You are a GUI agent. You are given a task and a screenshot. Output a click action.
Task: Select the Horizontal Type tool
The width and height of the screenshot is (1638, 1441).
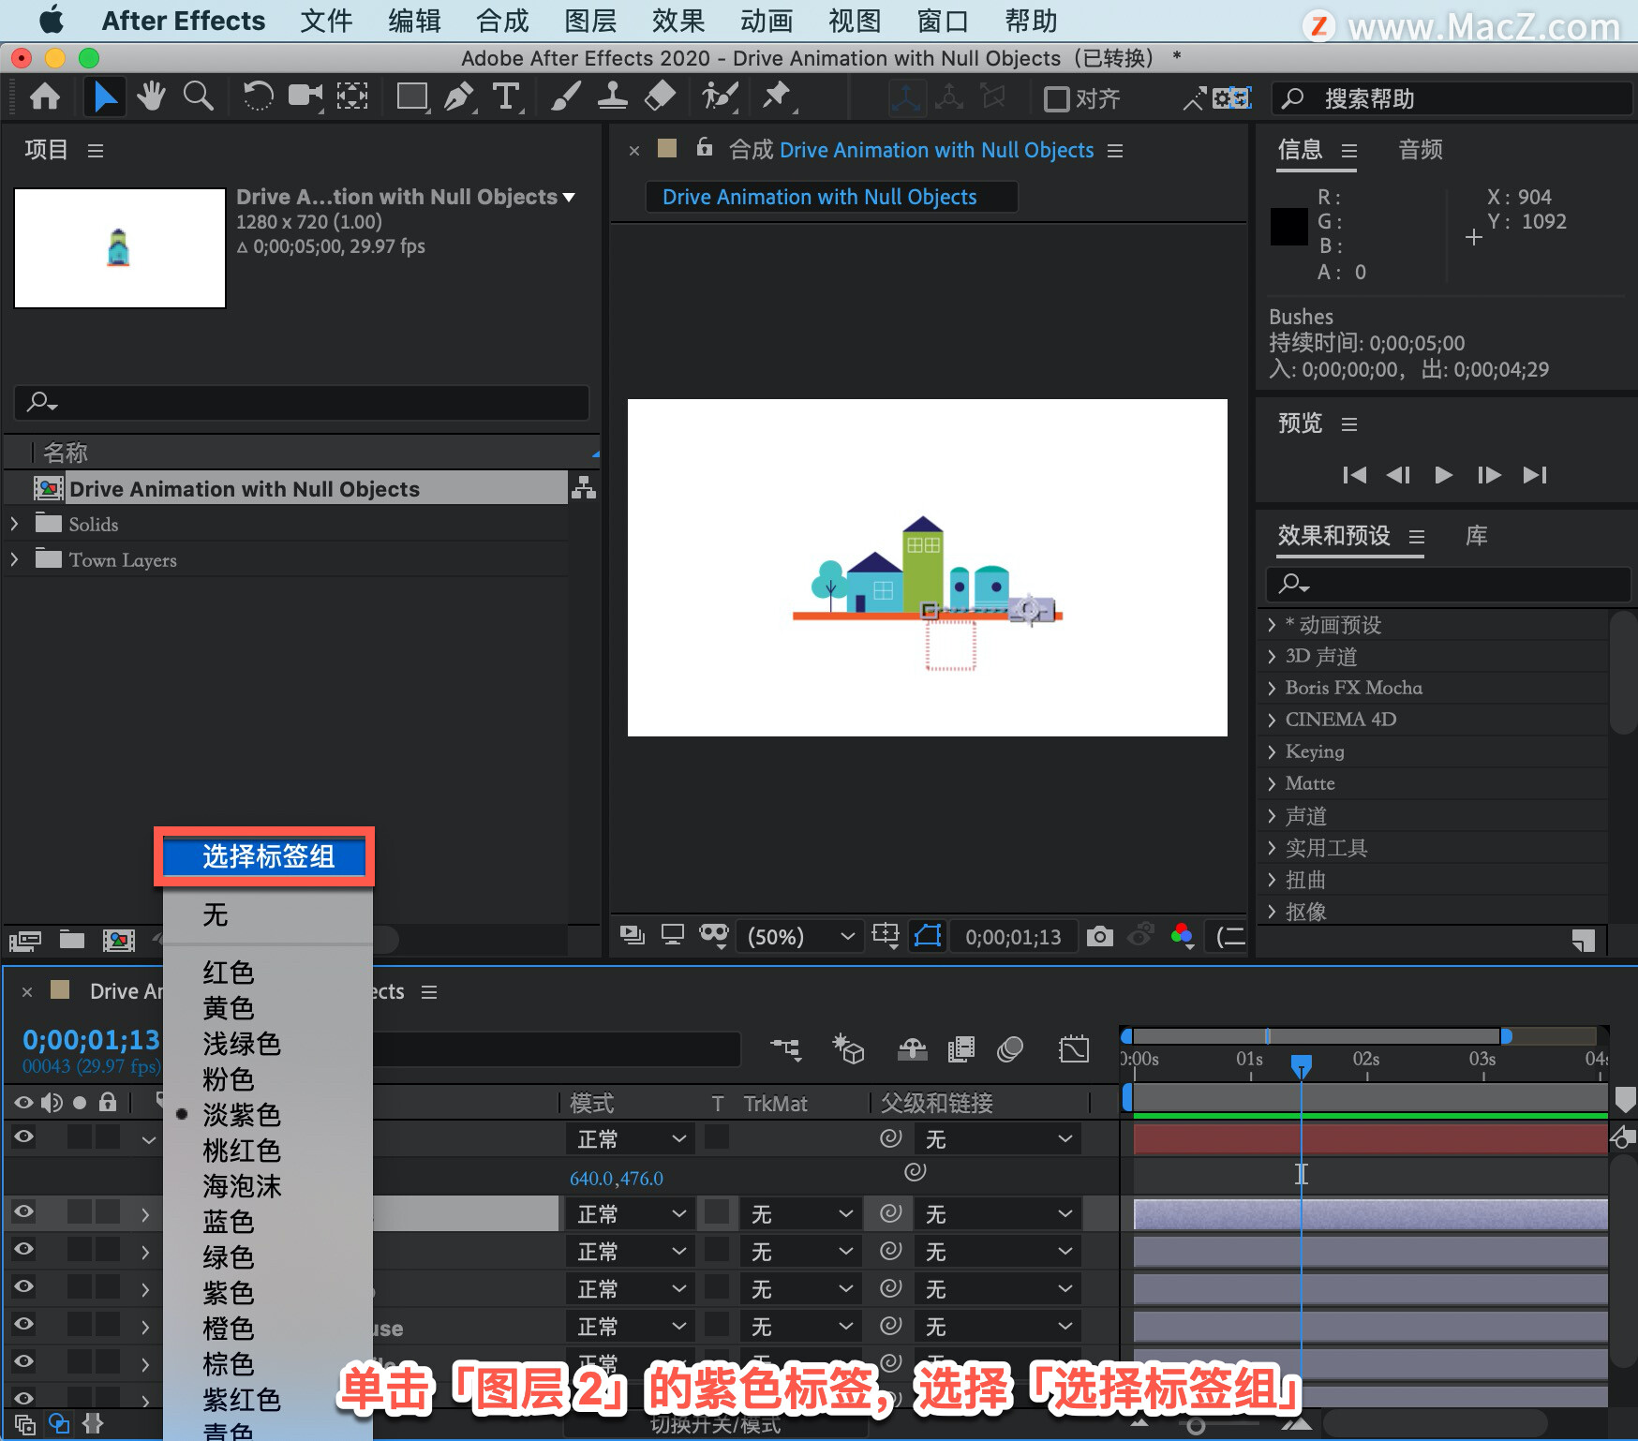click(x=506, y=97)
